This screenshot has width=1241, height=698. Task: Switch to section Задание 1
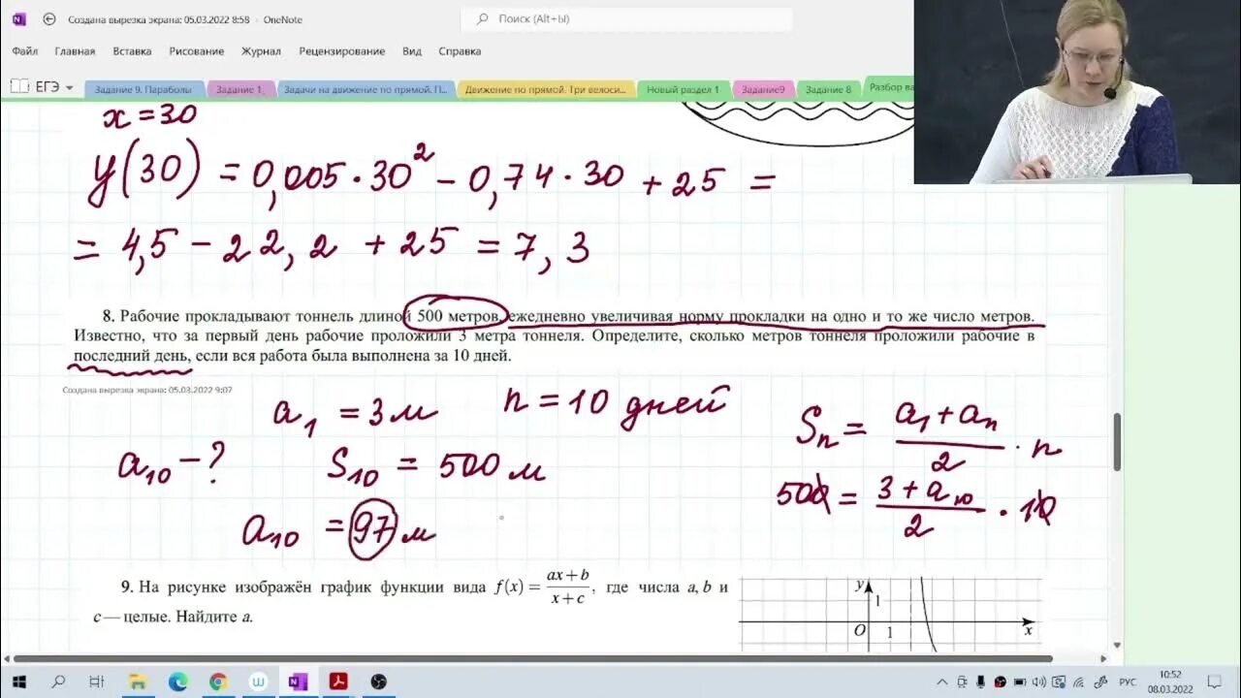[x=239, y=89]
